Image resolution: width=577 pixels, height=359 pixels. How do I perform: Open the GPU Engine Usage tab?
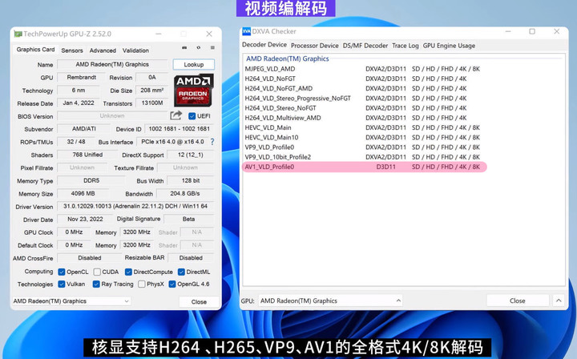click(449, 46)
